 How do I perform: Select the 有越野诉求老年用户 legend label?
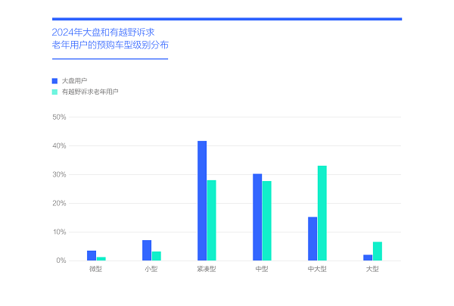click(90, 91)
